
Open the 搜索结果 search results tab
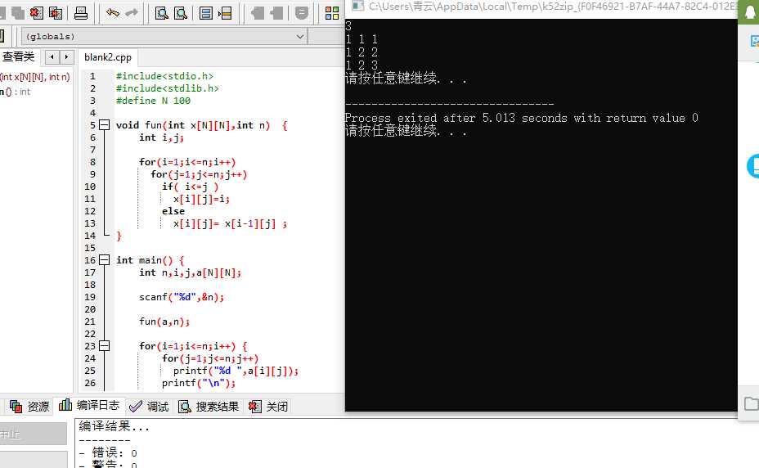tap(209, 406)
